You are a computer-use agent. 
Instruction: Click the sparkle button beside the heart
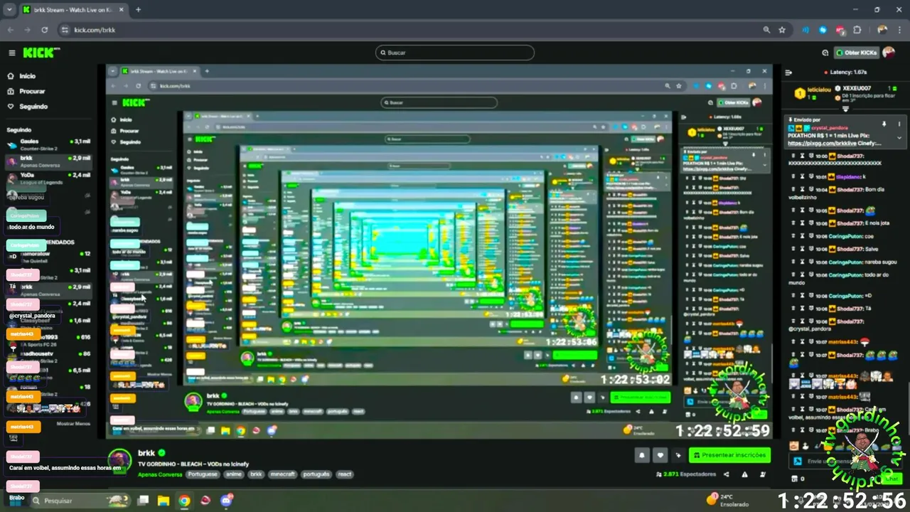[678, 455]
